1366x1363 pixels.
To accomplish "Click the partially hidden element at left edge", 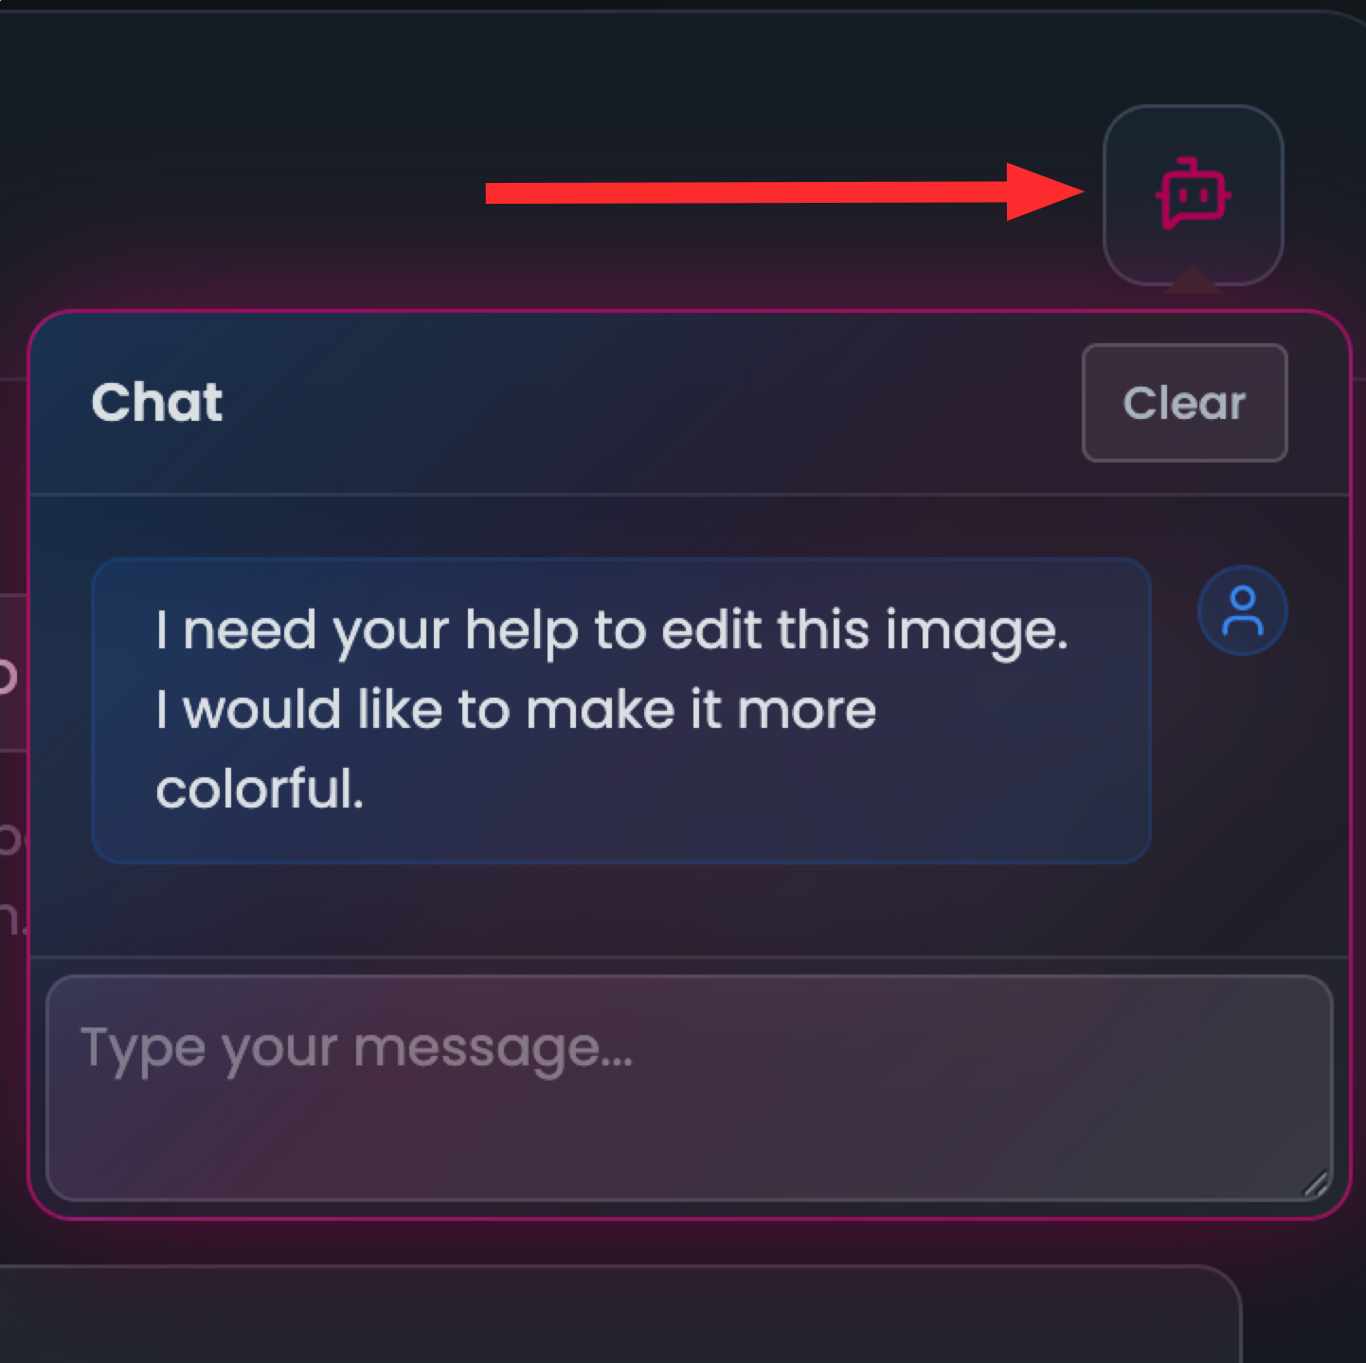I will (11, 673).
